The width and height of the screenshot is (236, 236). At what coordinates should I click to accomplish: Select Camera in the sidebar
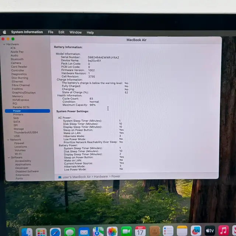(x=16, y=63)
